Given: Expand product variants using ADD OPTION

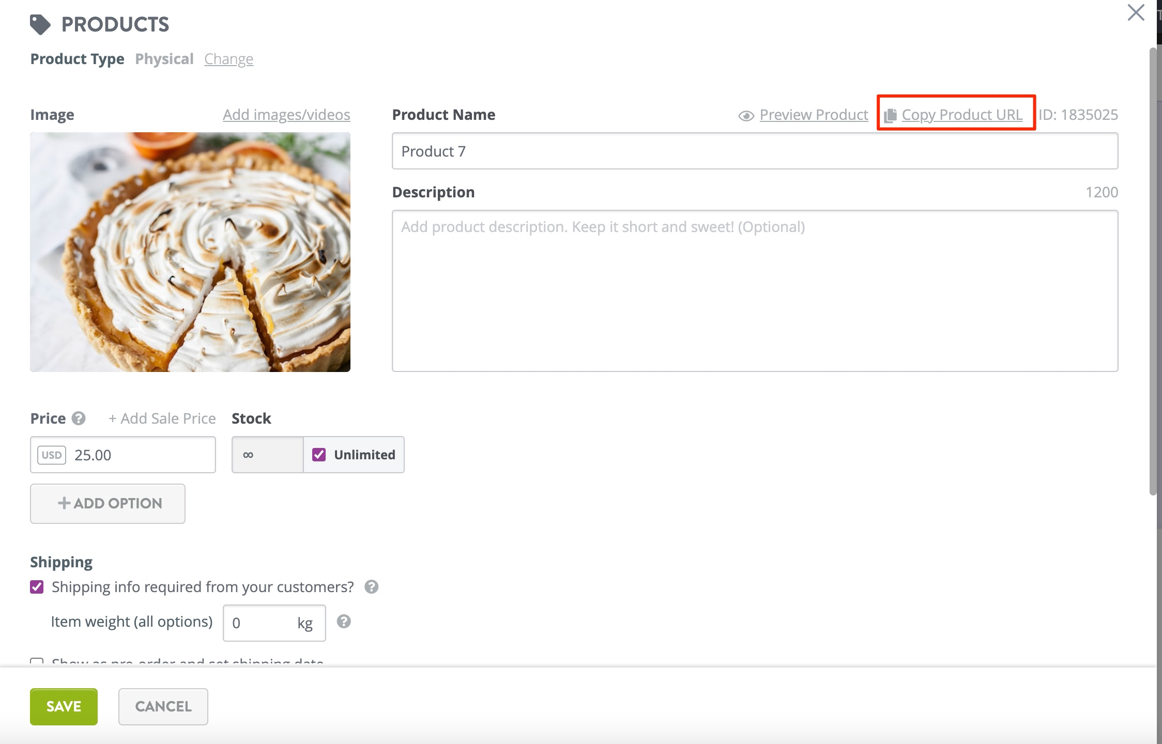Looking at the screenshot, I should tap(108, 503).
